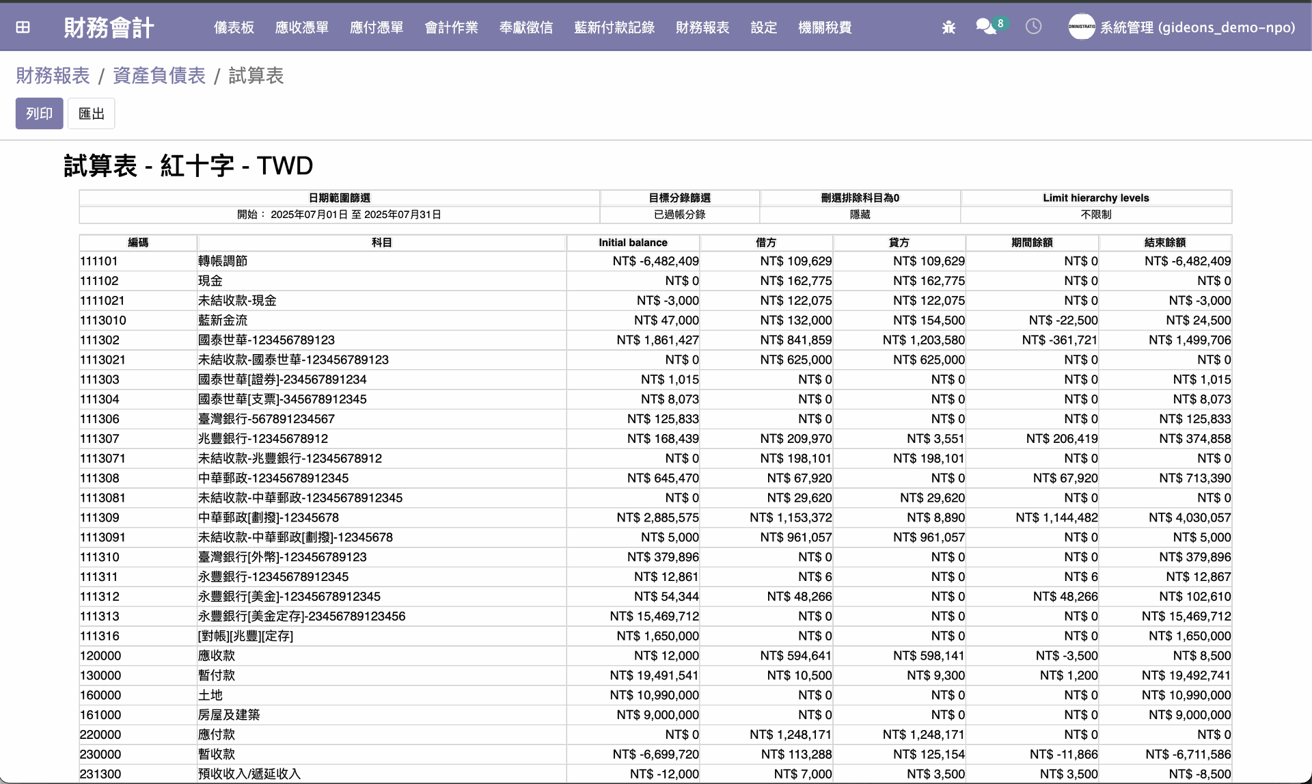This screenshot has width=1312, height=784.
Task: Open 機關稅費 menu
Action: pyautogui.click(x=825, y=27)
